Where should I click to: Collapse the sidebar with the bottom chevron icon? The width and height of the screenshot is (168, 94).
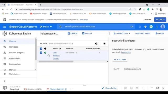4,81
